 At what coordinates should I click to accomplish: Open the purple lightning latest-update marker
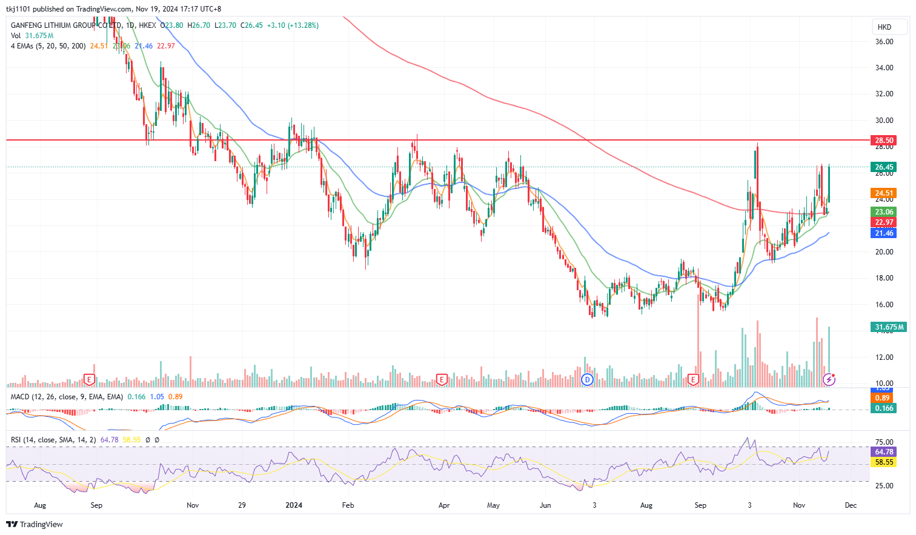point(829,379)
